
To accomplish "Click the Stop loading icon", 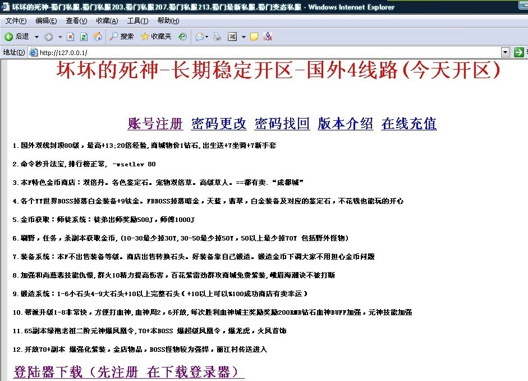I will coord(70,37).
